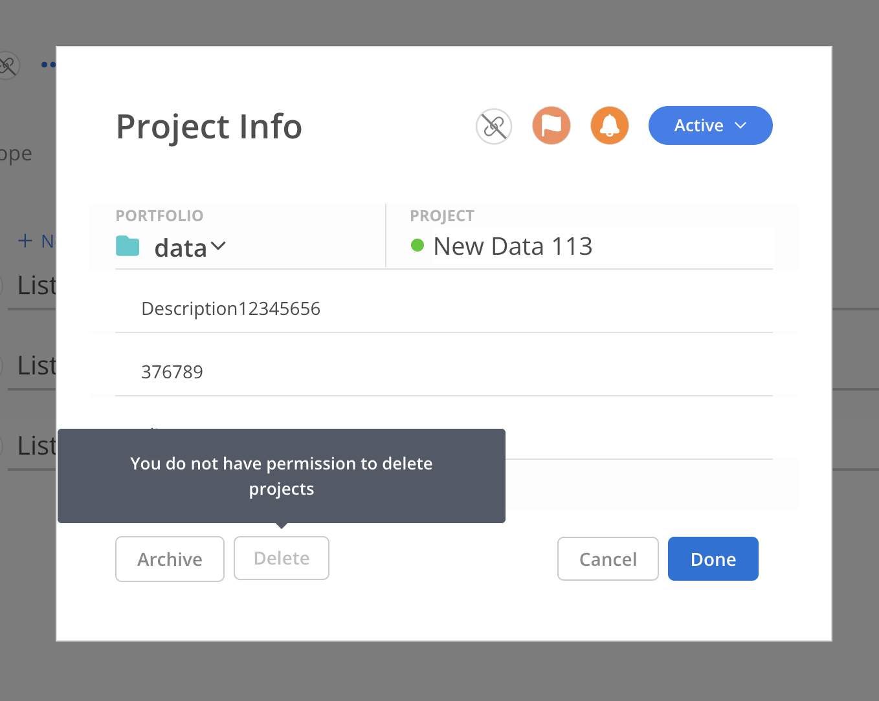Open the three-dots menu in the background
Screen dimensions: 879x701
pyautogui.click(x=48, y=65)
